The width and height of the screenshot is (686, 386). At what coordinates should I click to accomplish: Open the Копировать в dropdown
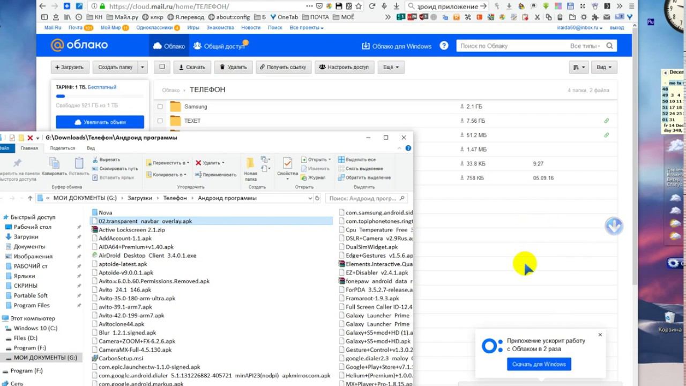pyautogui.click(x=166, y=175)
